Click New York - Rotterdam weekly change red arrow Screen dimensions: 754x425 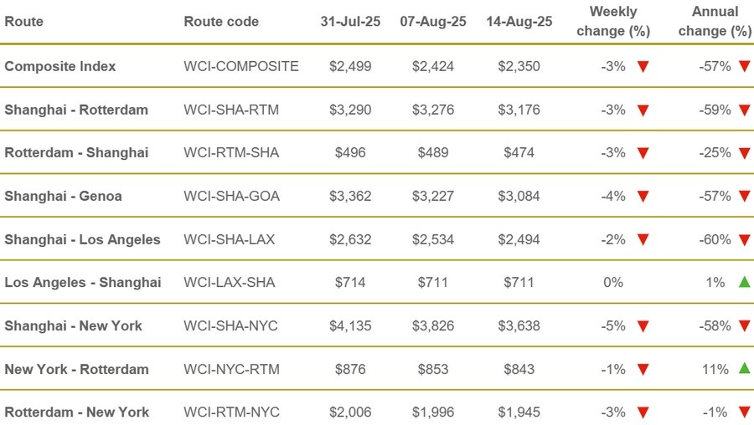tap(643, 370)
